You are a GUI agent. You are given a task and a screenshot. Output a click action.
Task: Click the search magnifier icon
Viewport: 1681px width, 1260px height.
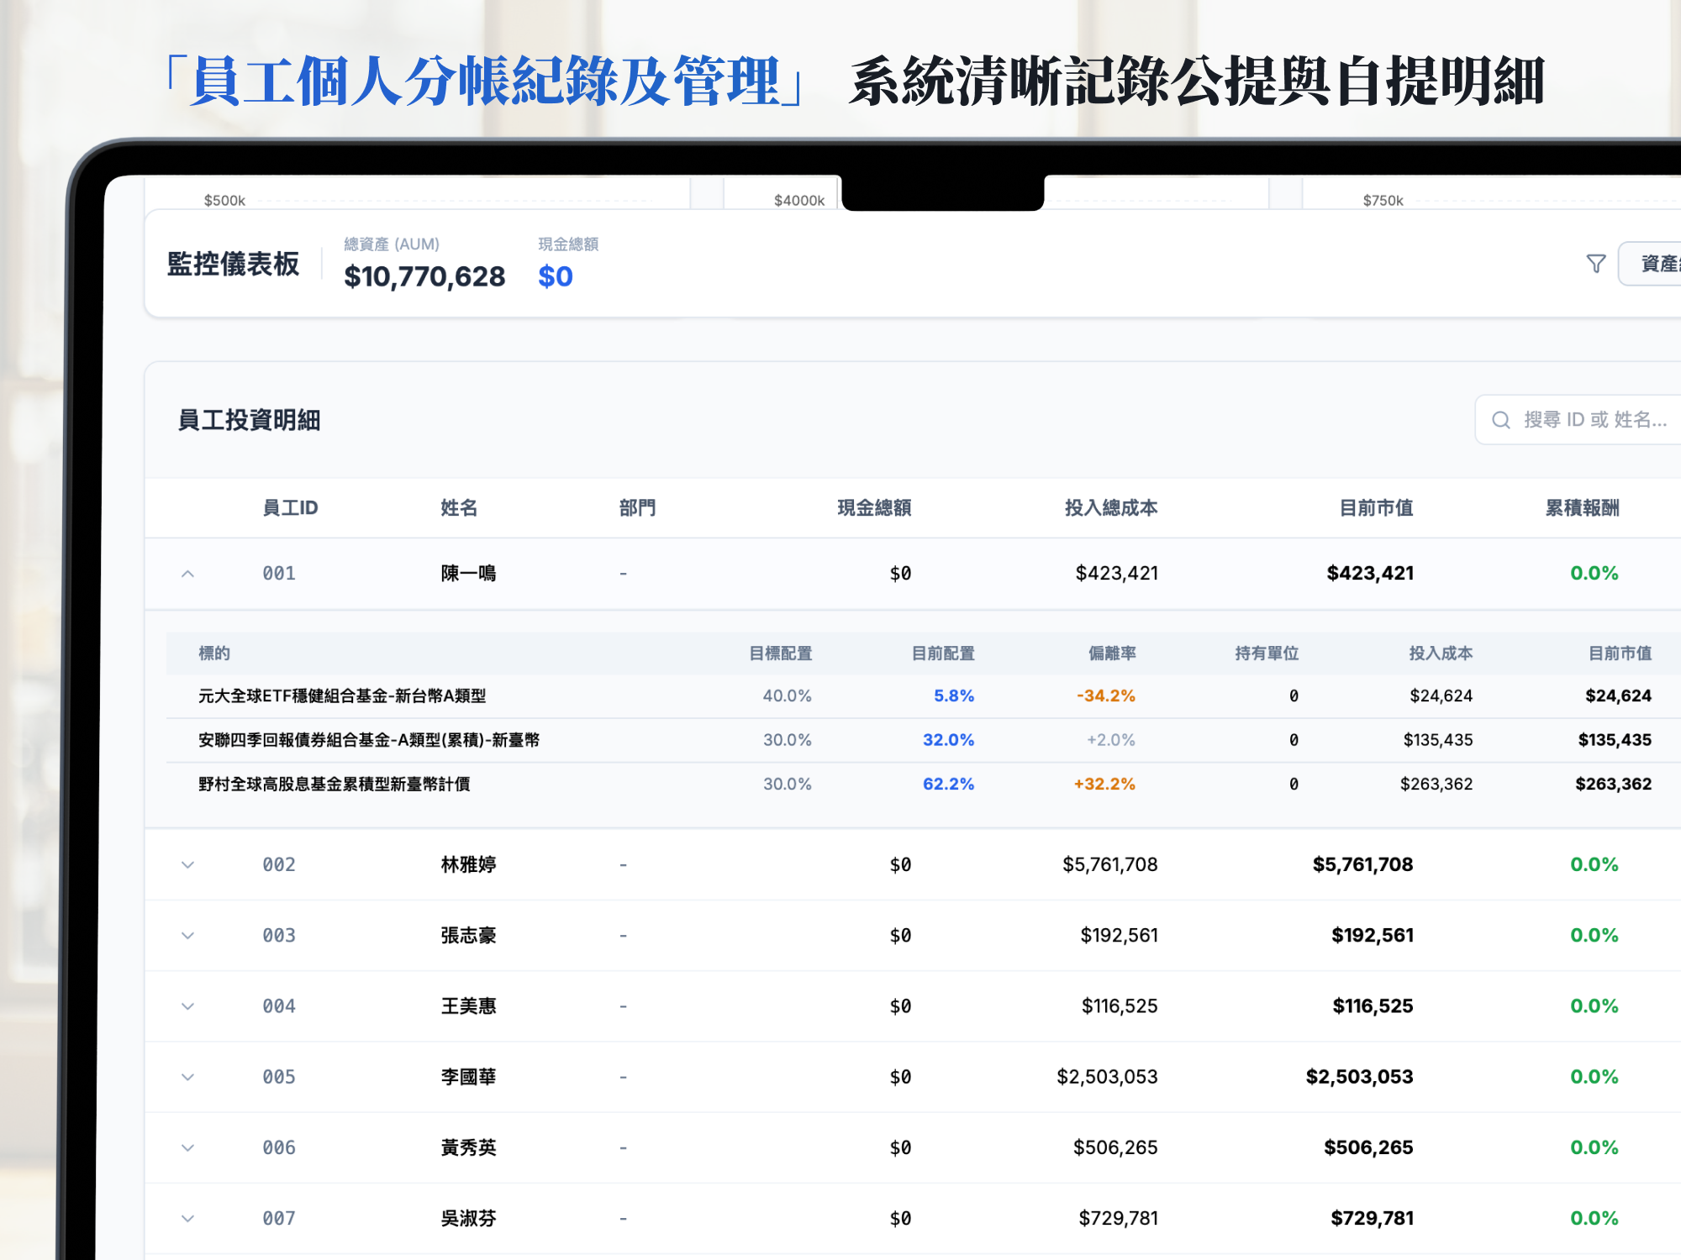coord(1501,420)
